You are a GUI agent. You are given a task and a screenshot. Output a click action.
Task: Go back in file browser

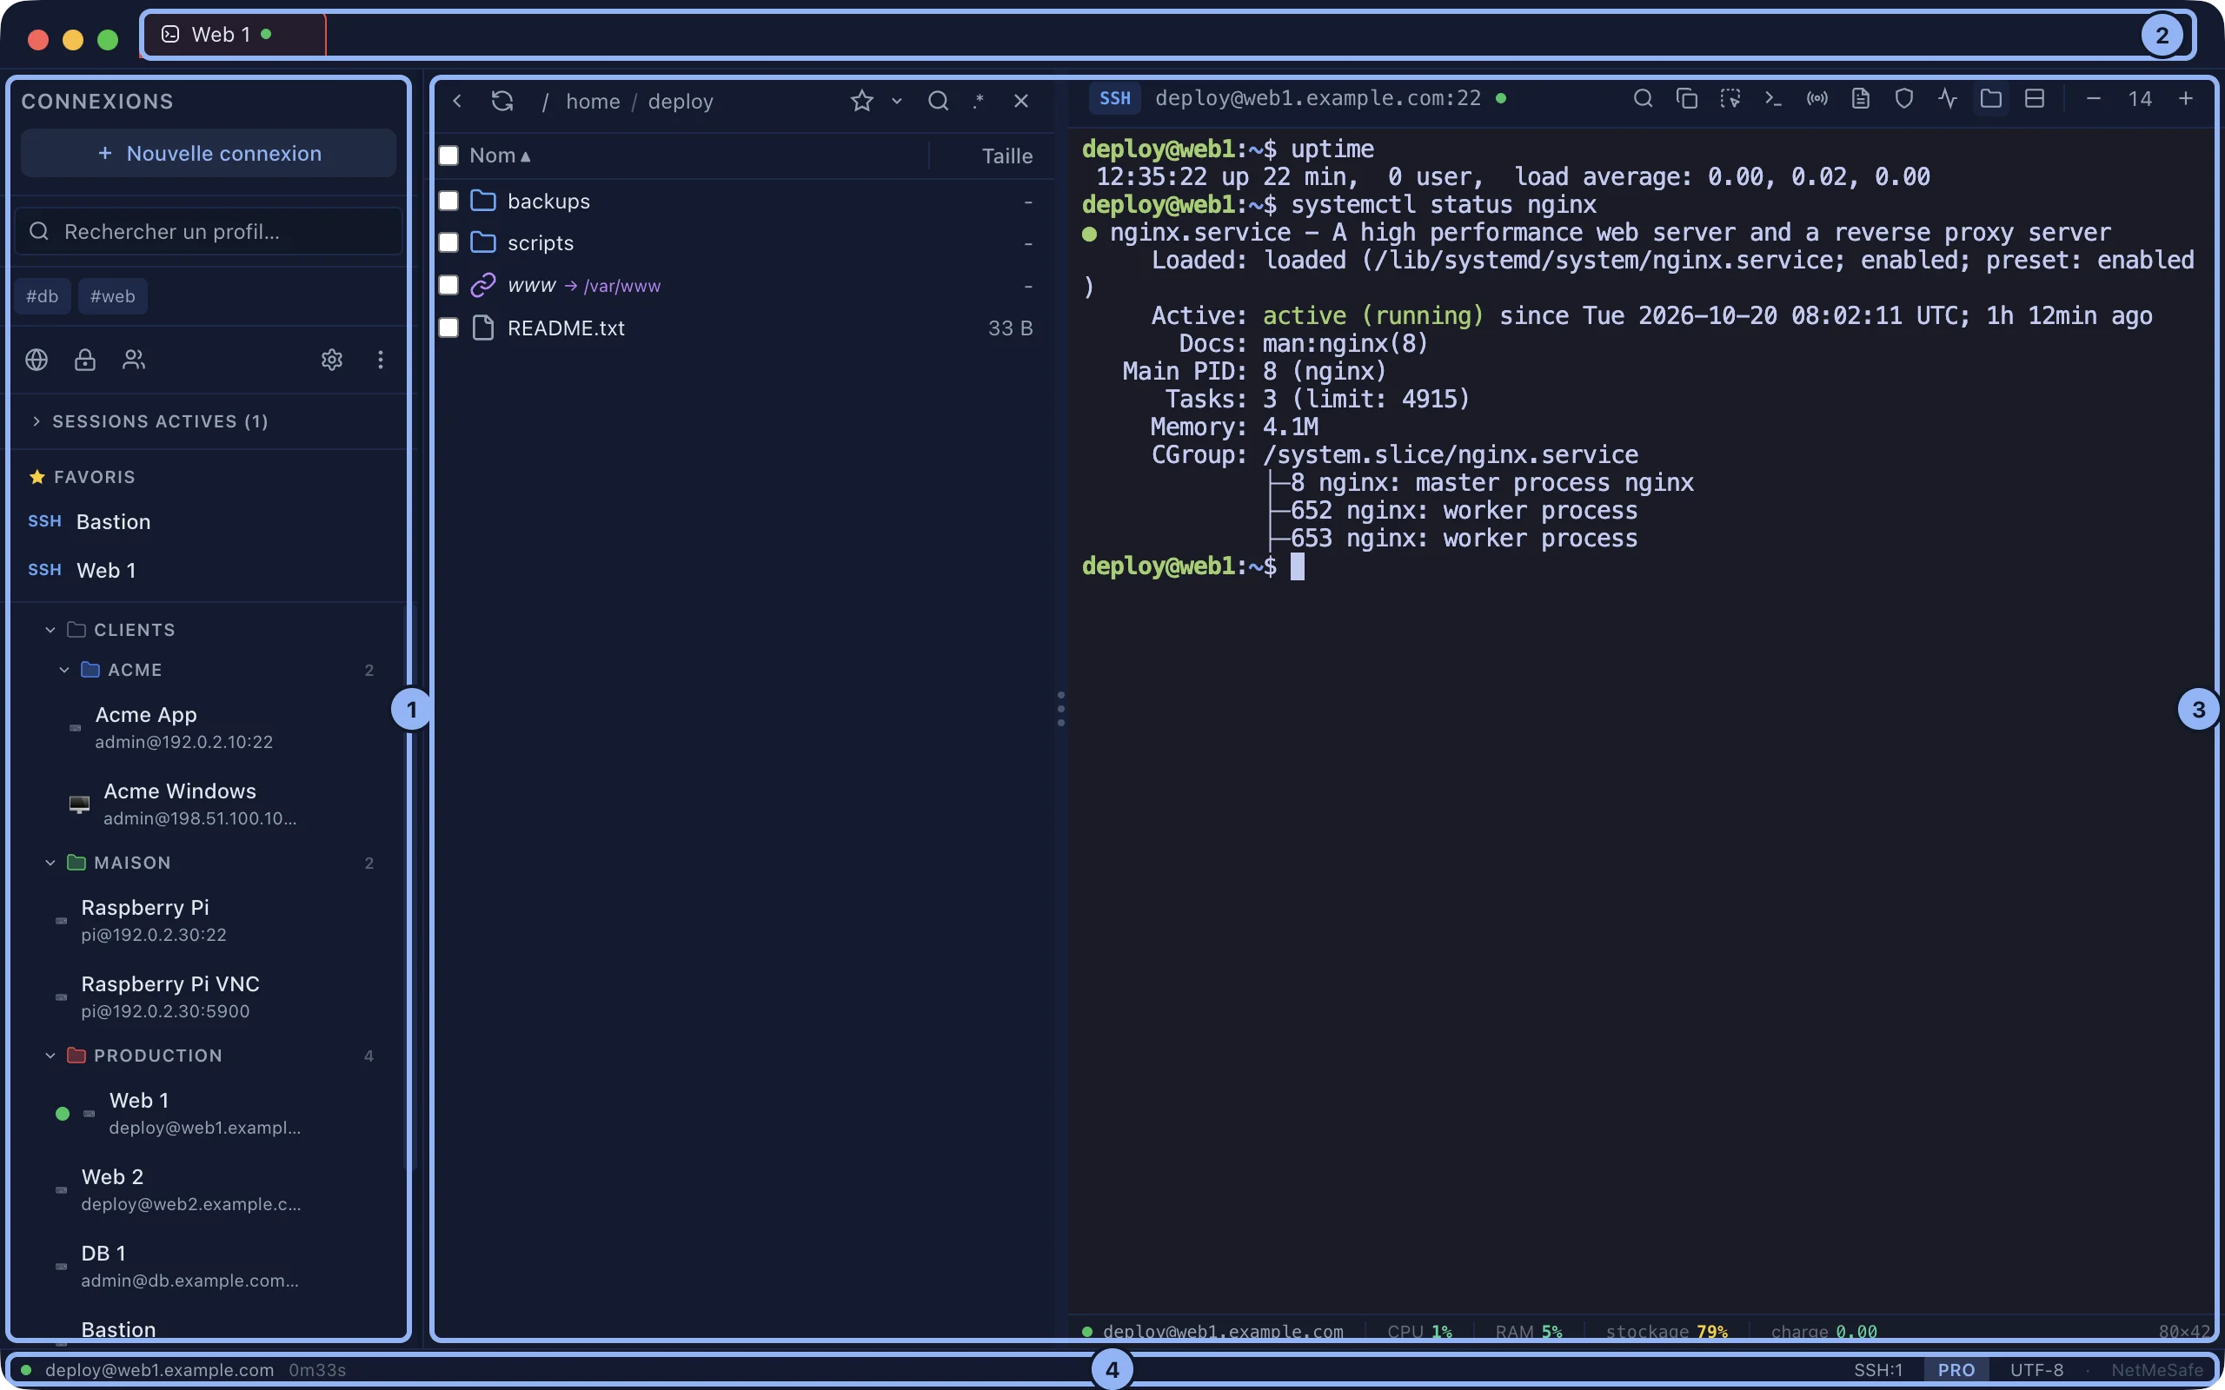click(457, 101)
